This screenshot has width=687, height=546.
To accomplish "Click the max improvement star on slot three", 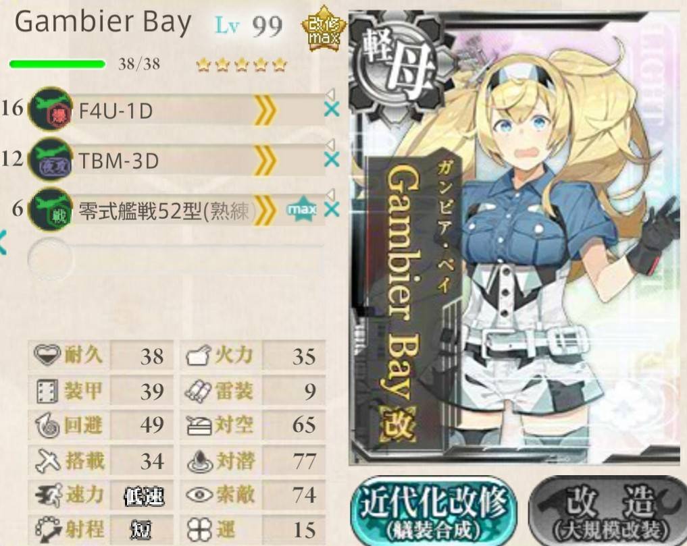I will click(302, 210).
